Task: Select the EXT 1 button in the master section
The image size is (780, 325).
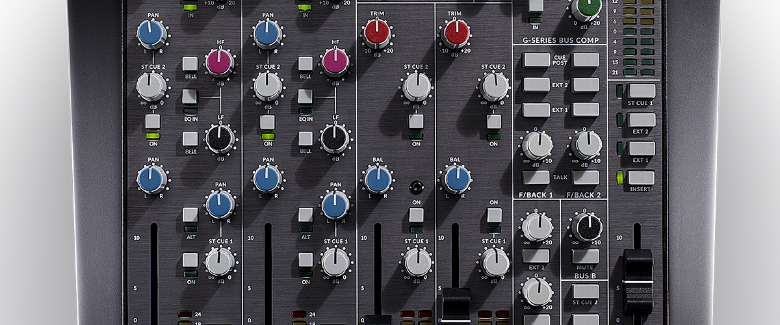Action: tap(641, 149)
